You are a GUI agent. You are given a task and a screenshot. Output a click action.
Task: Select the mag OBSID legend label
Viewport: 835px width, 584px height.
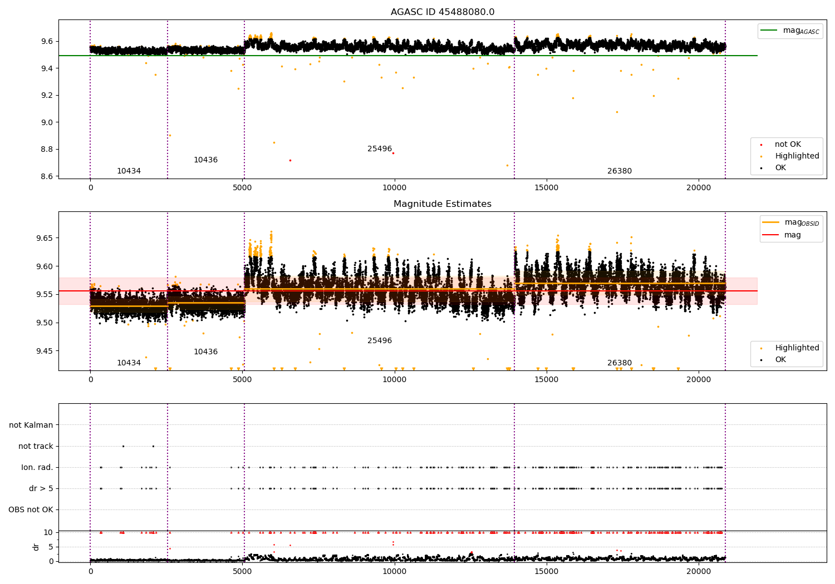[x=802, y=222]
